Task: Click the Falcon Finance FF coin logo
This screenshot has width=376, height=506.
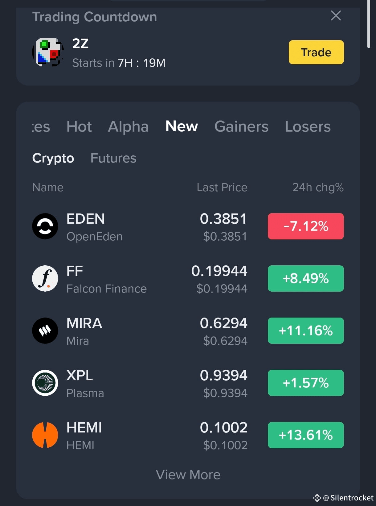Action: click(x=45, y=278)
